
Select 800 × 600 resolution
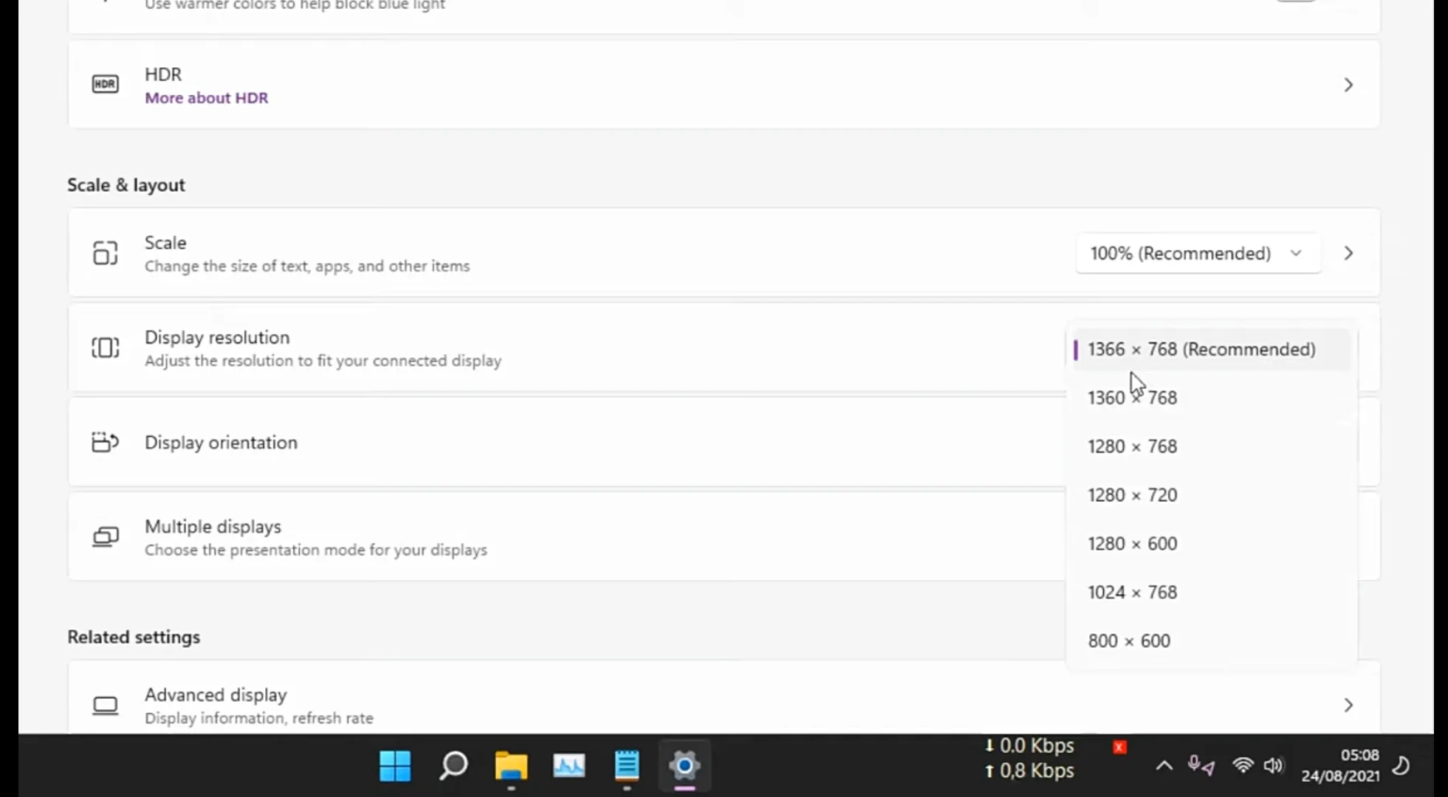(1211, 641)
